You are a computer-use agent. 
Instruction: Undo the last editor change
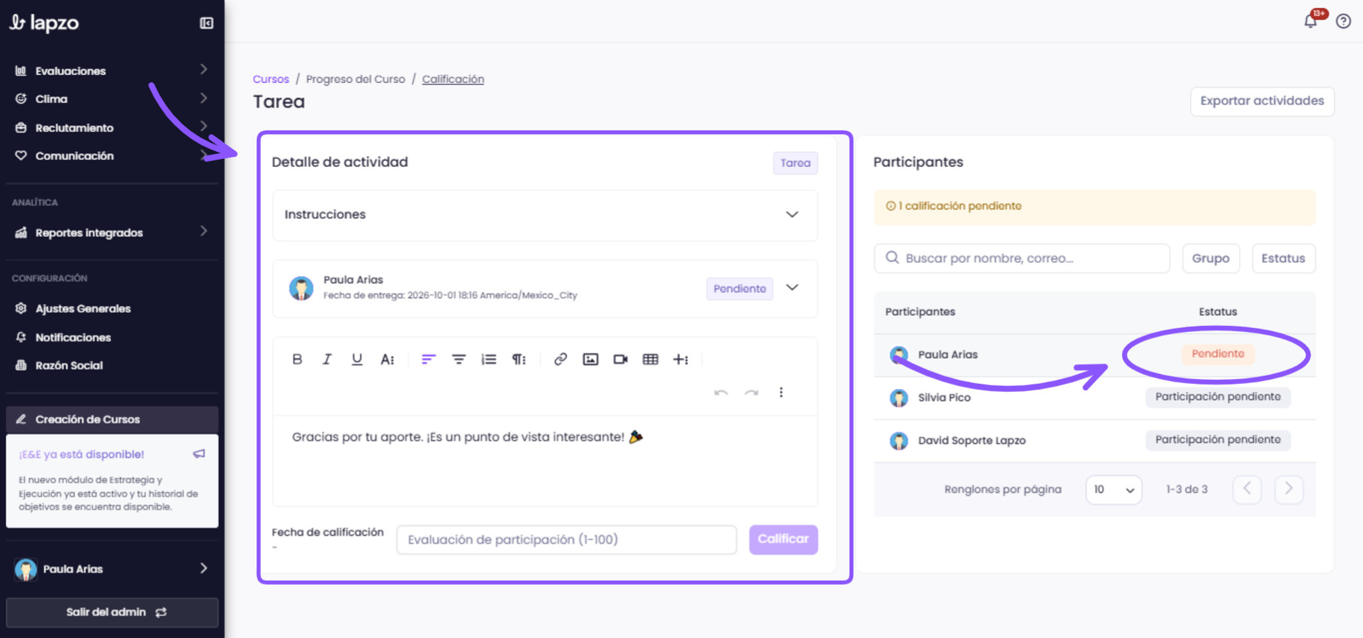(721, 393)
